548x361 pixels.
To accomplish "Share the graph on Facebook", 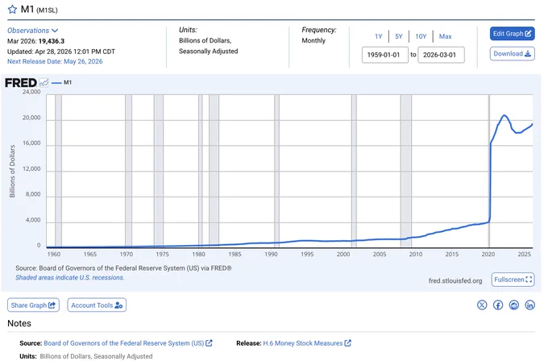I will coord(498,305).
